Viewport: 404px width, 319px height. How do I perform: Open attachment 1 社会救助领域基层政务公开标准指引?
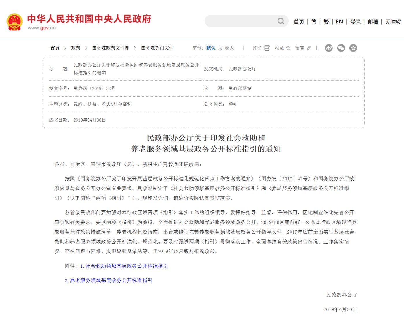click(x=124, y=266)
